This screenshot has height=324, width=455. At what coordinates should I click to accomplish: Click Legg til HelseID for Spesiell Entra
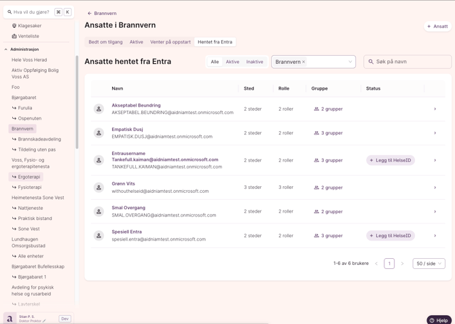390,236
